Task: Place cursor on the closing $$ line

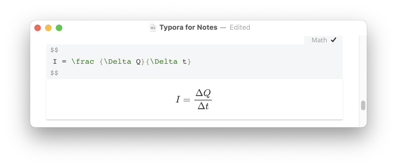Action: (54, 73)
